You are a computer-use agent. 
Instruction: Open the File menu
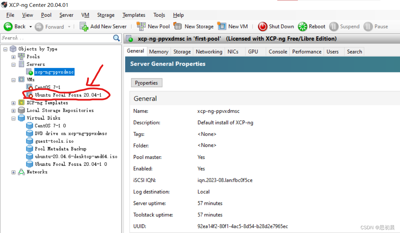[x=10, y=15]
